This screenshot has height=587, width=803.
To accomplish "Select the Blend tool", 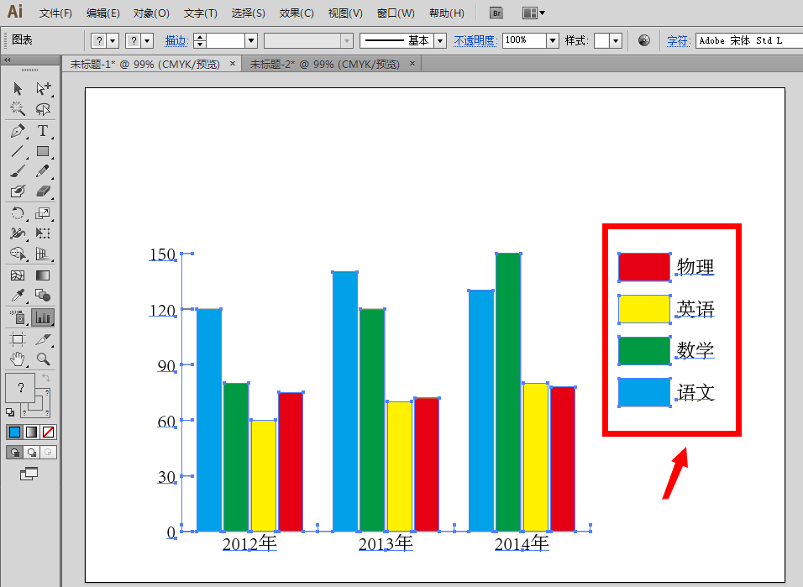I will [43, 296].
